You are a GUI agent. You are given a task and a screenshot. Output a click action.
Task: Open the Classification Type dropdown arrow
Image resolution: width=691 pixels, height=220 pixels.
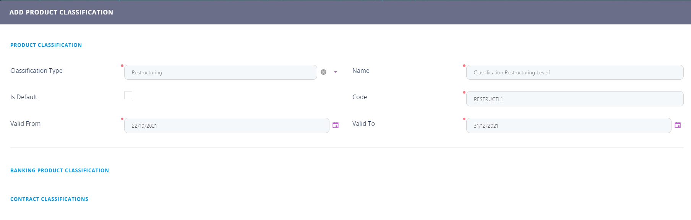336,72
